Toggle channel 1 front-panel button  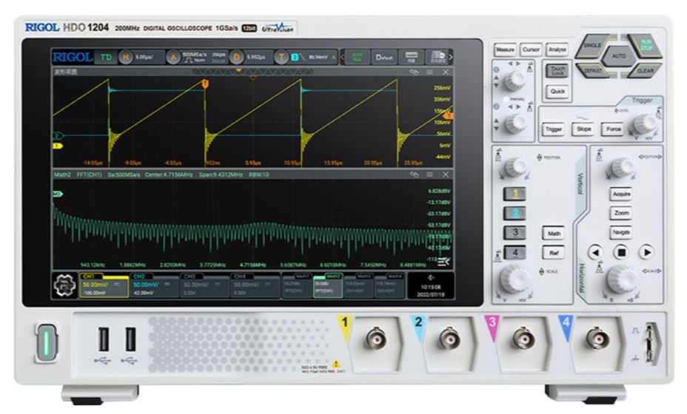point(515,194)
